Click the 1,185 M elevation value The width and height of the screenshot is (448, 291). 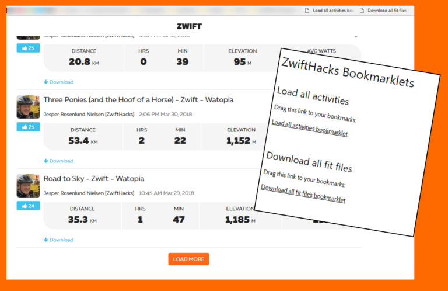pyautogui.click(x=240, y=220)
